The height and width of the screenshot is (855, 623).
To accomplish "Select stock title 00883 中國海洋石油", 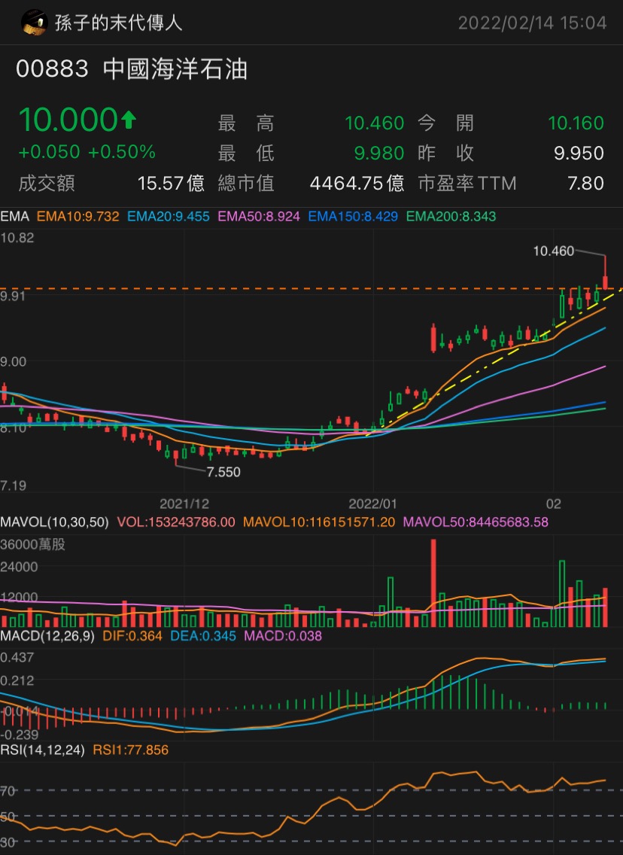I will click(x=132, y=69).
